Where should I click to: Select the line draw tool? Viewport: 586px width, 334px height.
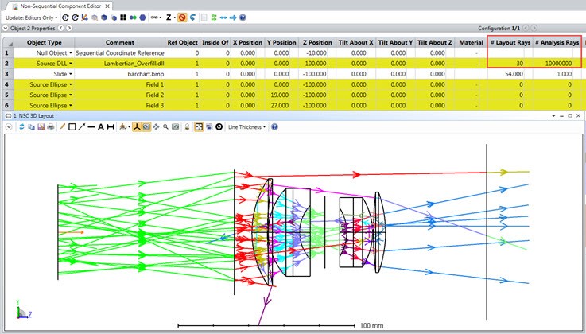(91, 127)
